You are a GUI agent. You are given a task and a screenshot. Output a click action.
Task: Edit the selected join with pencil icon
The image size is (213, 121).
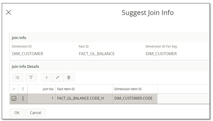pos(58,77)
